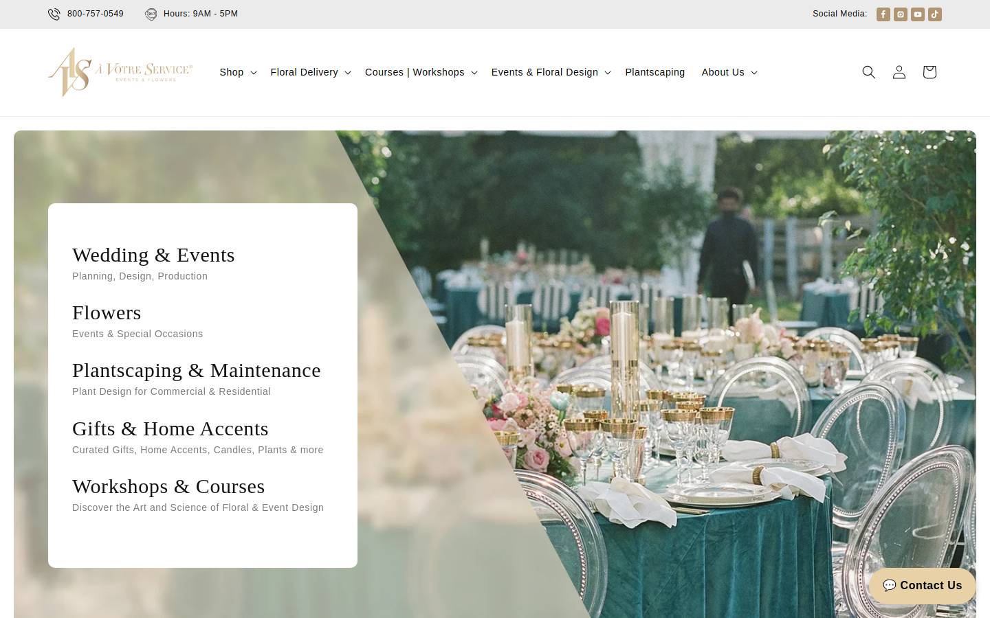The image size is (990, 618).
Task: Click the À Votre Service logo
Action: 120,72
